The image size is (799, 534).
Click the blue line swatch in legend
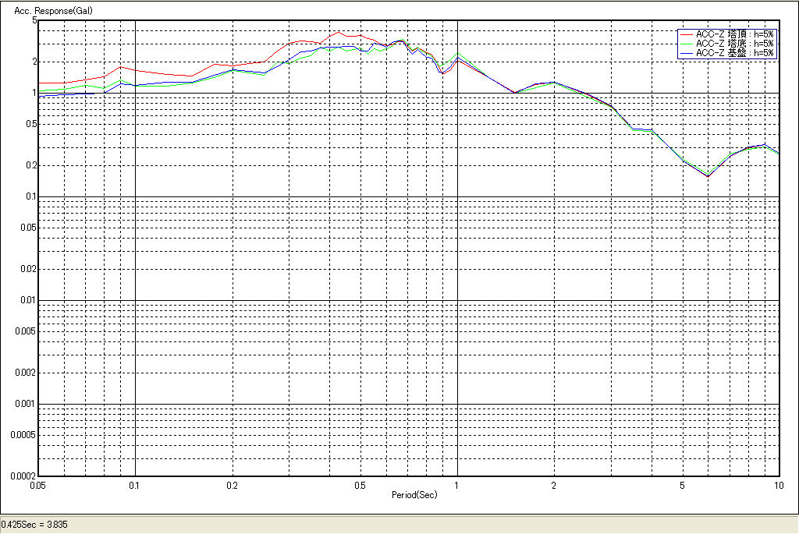pos(686,53)
